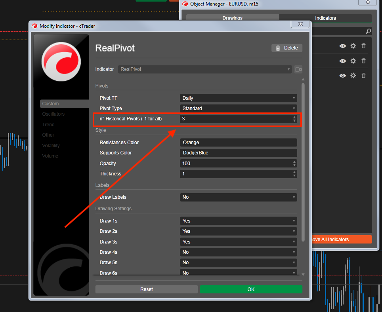Click the Remove All Indicators button

tap(342, 240)
